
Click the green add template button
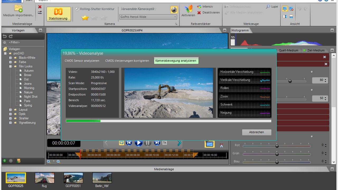coord(5,161)
